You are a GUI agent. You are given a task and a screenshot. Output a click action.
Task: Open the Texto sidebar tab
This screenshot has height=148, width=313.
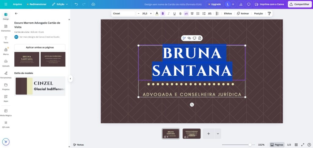pyautogui.click(x=6, y=40)
